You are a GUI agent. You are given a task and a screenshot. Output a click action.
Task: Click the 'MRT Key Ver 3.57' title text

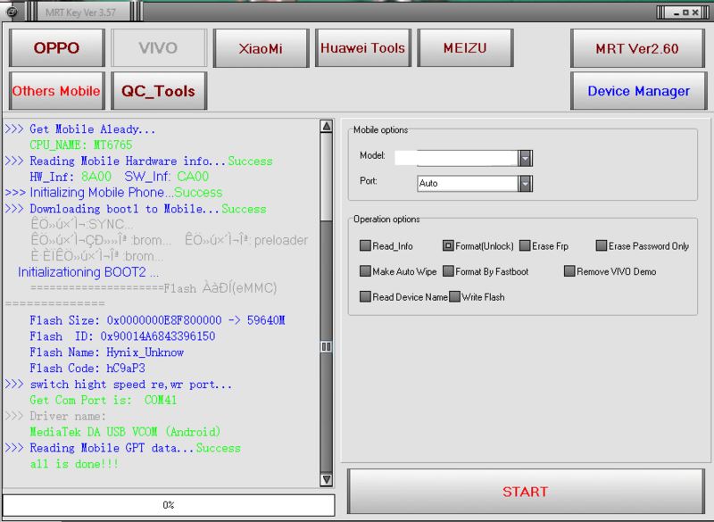coord(80,12)
